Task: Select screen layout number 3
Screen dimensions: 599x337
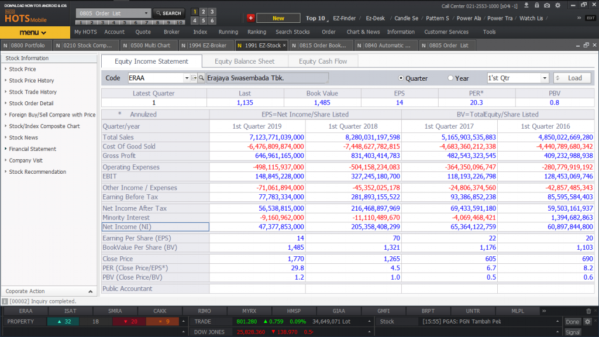Action: [x=212, y=12]
